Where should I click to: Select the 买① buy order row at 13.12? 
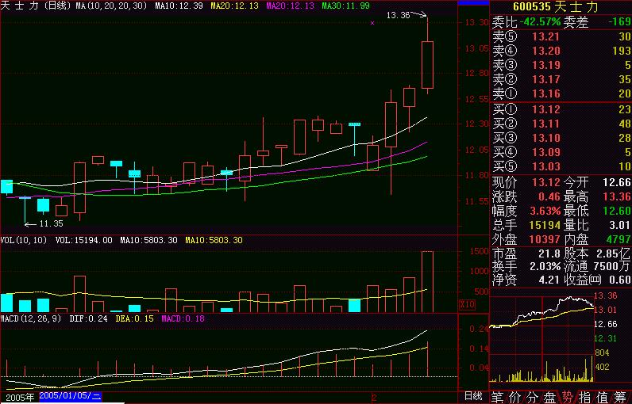[x=561, y=109]
